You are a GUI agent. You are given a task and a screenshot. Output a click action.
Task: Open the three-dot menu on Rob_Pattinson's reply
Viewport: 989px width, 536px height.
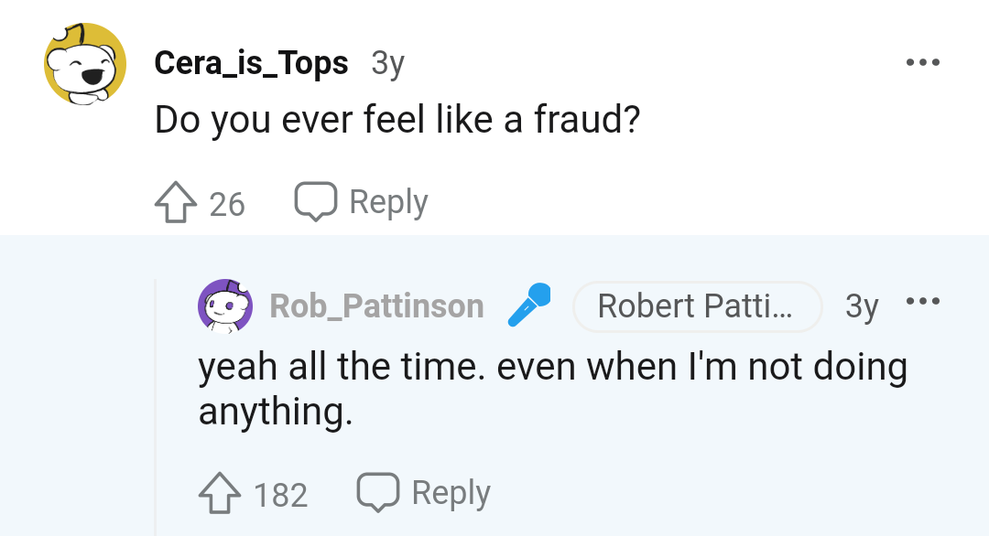tap(923, 301)
